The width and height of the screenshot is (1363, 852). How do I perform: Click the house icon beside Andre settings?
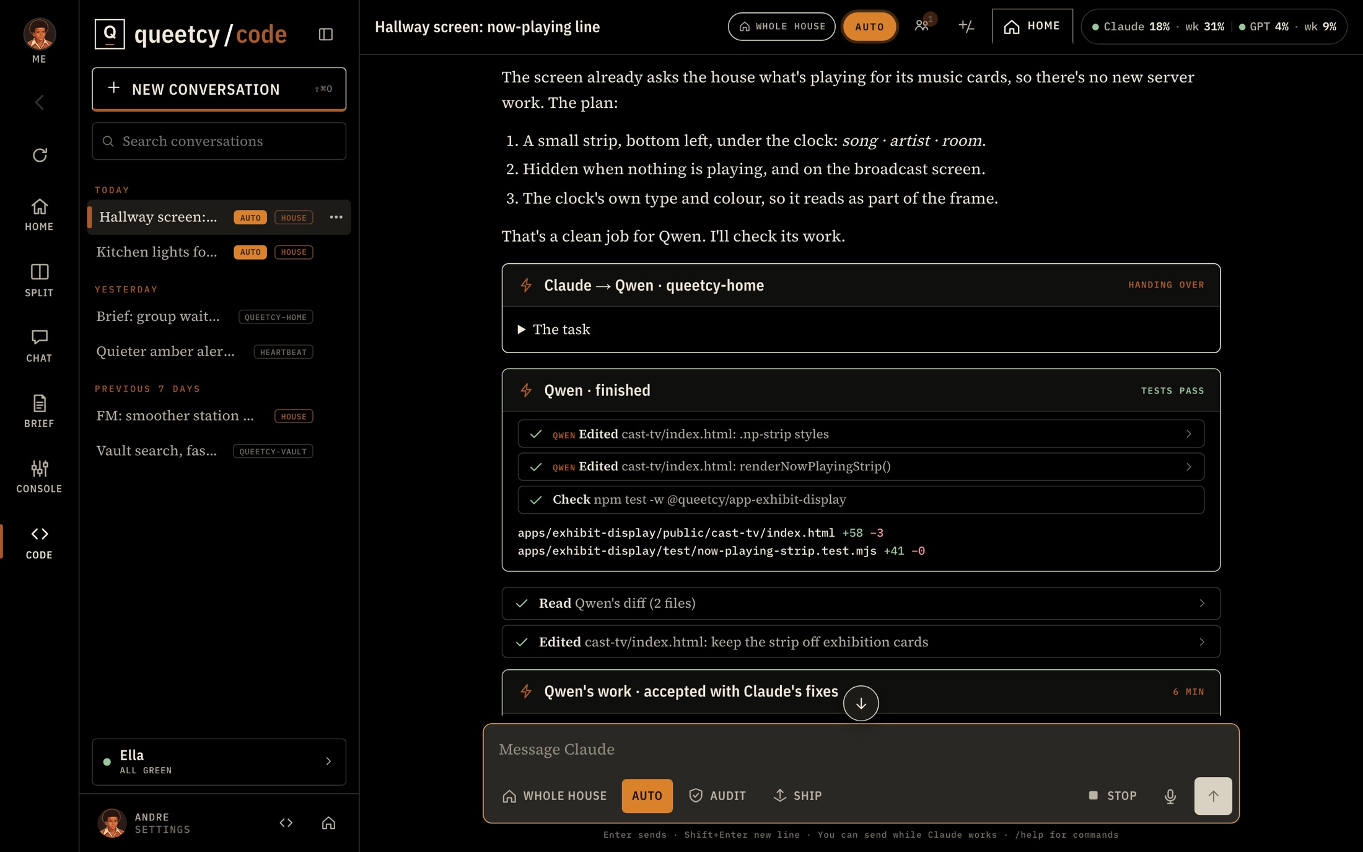(328, 823)
